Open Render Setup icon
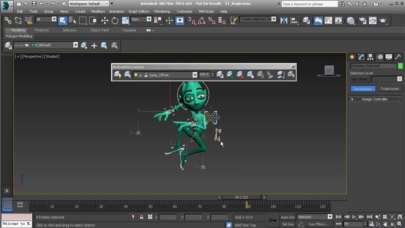Screen dimensions: 405x228 point(363,20)
